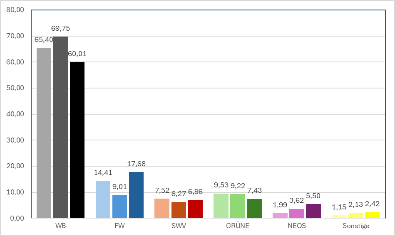The width and height of the screenshot is (395, 236).
Task: Click the NEOS category axis label
Action: pos(297,226)
